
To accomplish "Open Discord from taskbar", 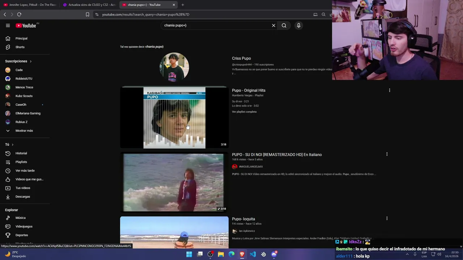I will pos(274,254).
